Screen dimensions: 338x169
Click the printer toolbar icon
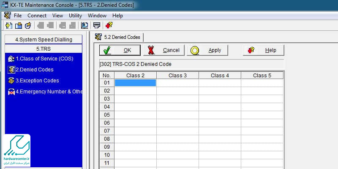coord(97,26)
